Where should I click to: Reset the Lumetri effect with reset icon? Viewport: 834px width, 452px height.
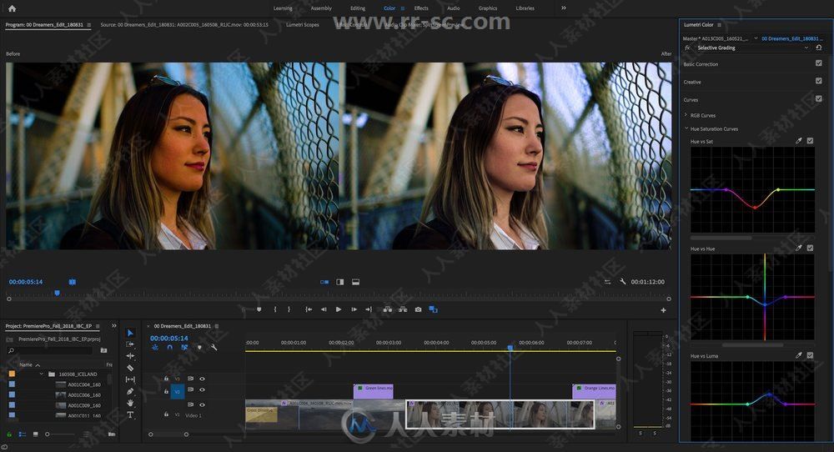point(819,48)
